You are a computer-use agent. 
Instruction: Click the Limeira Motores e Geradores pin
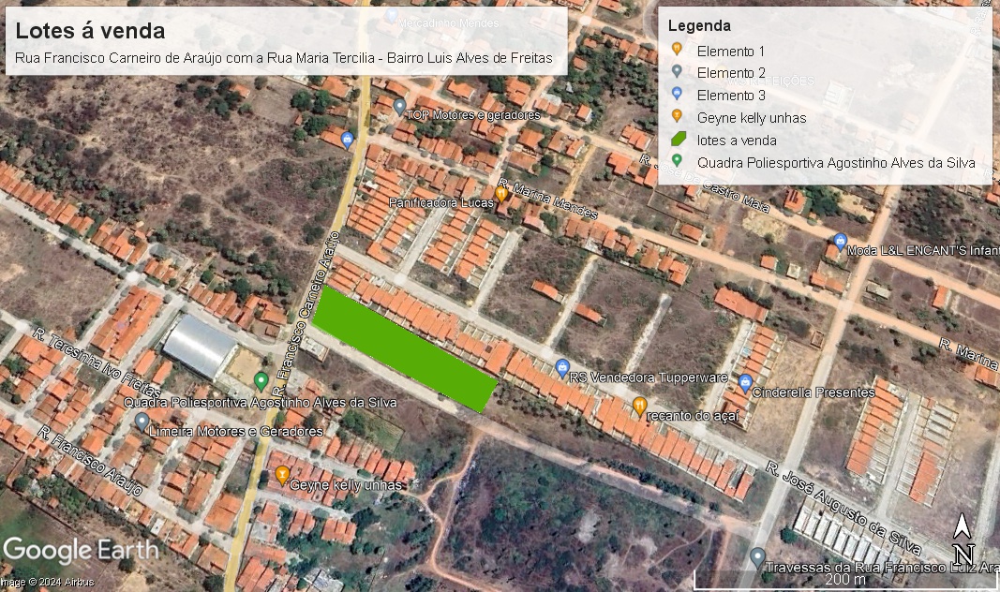click(142, 422)
